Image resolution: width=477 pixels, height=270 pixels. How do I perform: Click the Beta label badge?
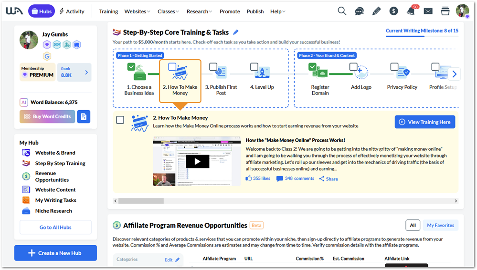point(256,225)
